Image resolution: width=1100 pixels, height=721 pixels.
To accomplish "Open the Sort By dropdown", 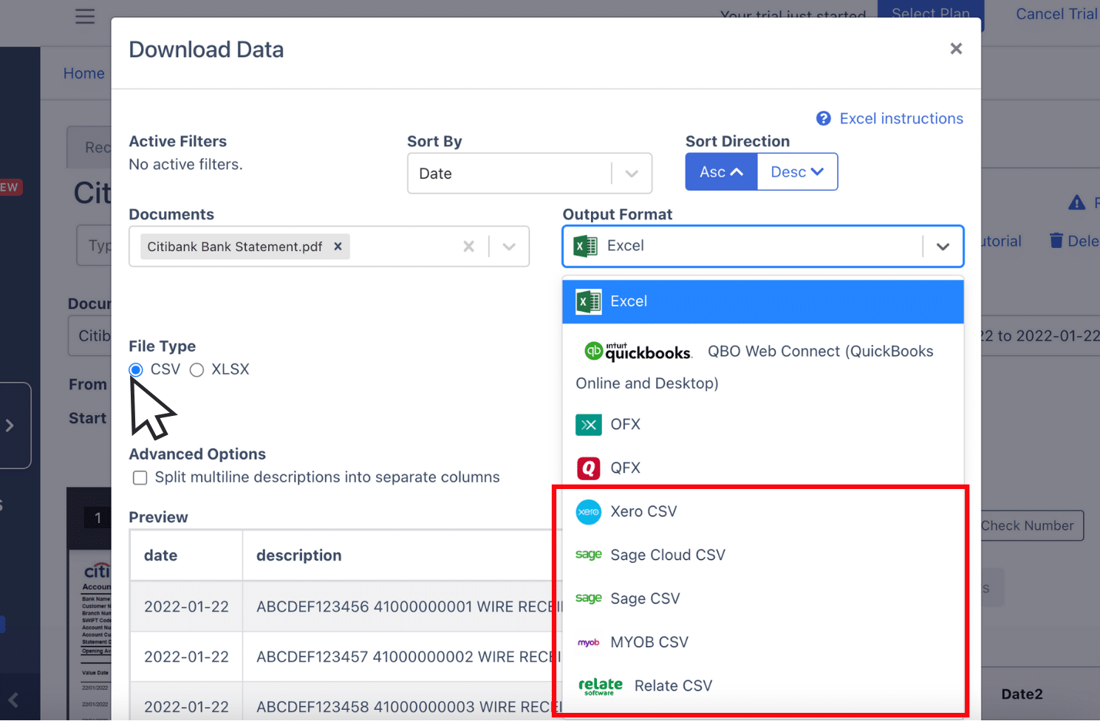I will coord(632,173).
